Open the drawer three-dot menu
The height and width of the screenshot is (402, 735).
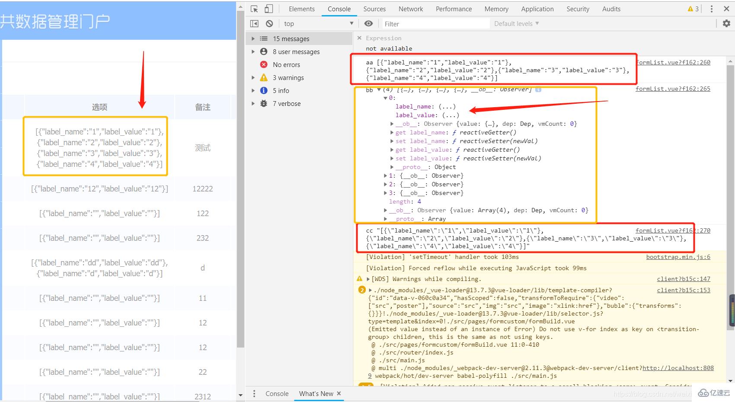[254, 393]
